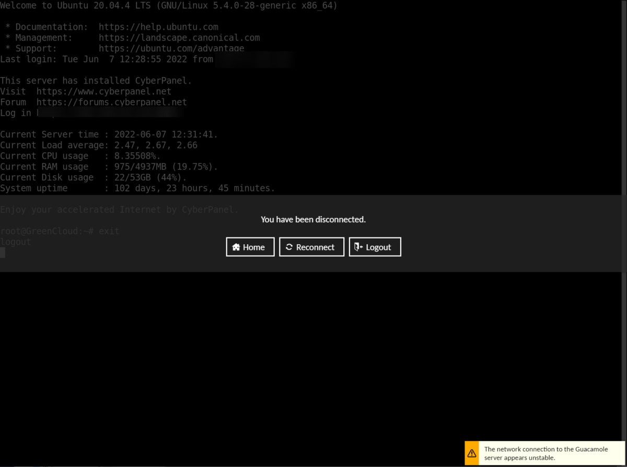Select Logout to end the Guacamole session
The width and height of the screenshot is (627, 467).
[x=375, y=246]
